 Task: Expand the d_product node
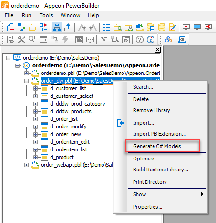point(35,157)
